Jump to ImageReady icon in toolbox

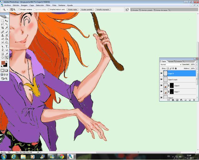tap(4, 79)
